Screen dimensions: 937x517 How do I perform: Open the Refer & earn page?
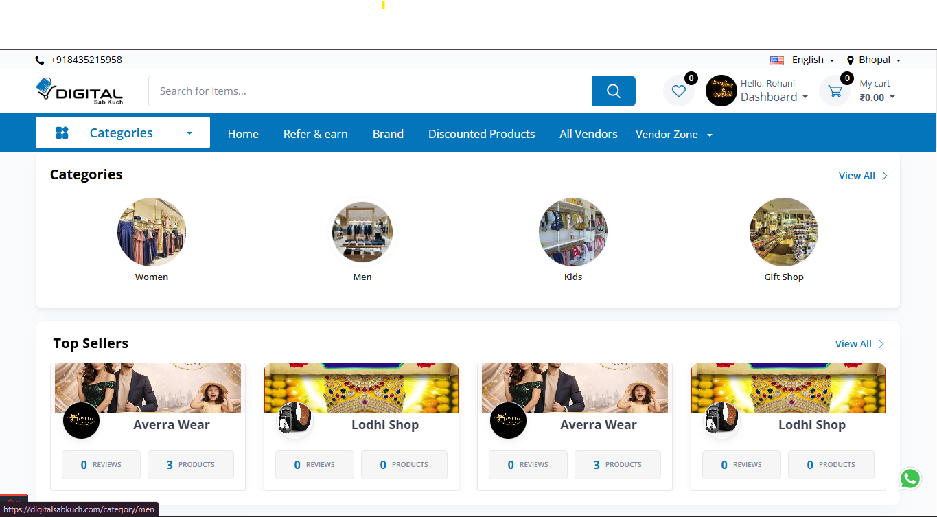[x=315, y=135]
